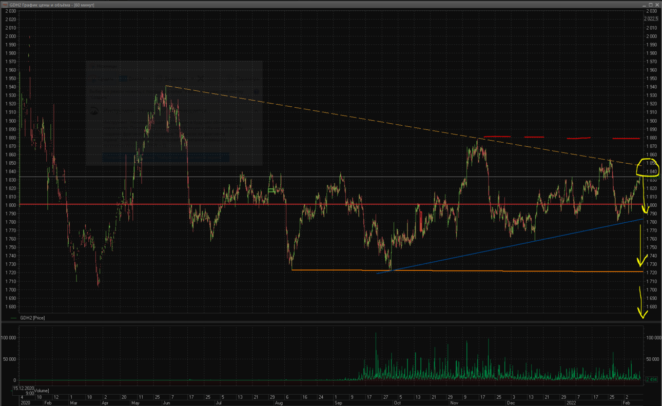Select the GDH2 [Price] legend label

point(32,318)
